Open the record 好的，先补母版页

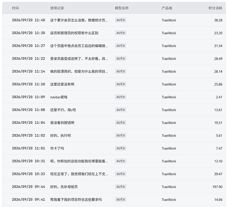pos(64,187)
